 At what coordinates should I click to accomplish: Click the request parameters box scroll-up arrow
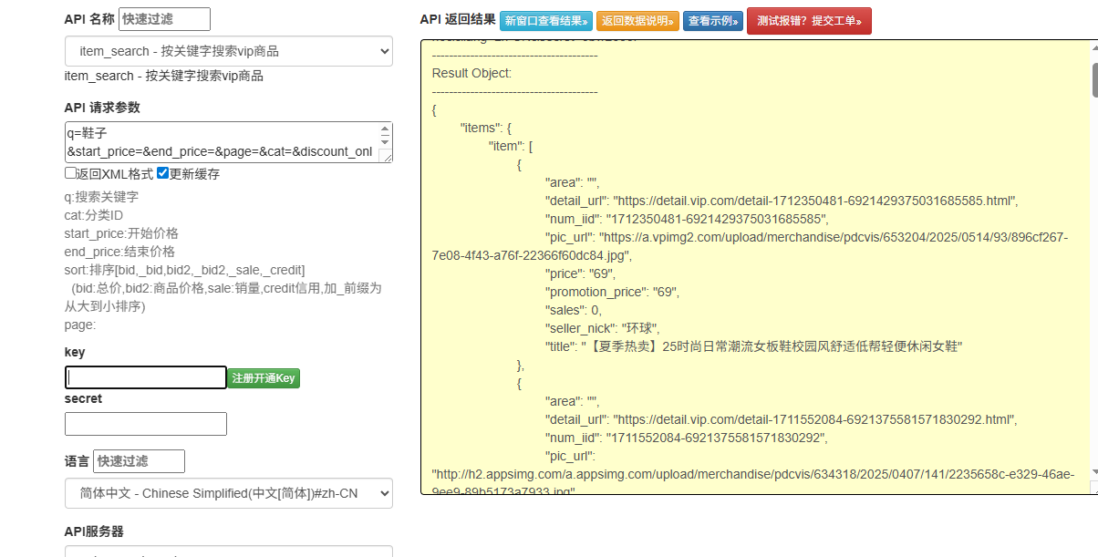click(385, 129)
